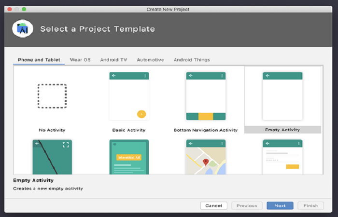The height and width of the screenshot is (217, 338).
Task: Click the Cancel button
Action: tap(213, 205)
